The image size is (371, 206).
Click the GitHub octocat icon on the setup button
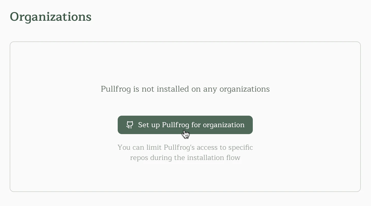click(130, 125)
